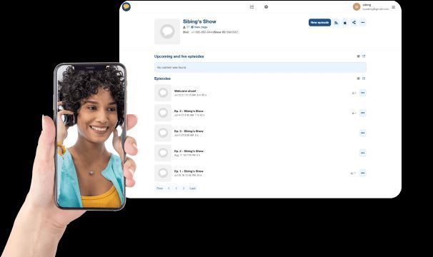Click the listener count on Ep. 4
The image size is (433, 257).
click(x=354, y=113)
